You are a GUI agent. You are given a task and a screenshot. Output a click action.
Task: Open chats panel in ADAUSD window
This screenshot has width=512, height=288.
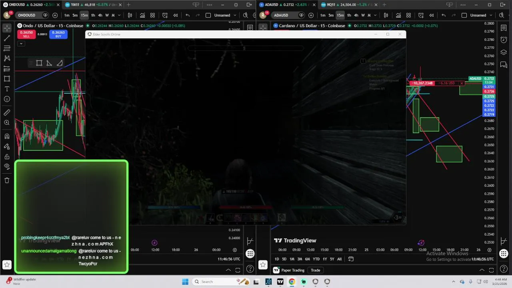504,65
